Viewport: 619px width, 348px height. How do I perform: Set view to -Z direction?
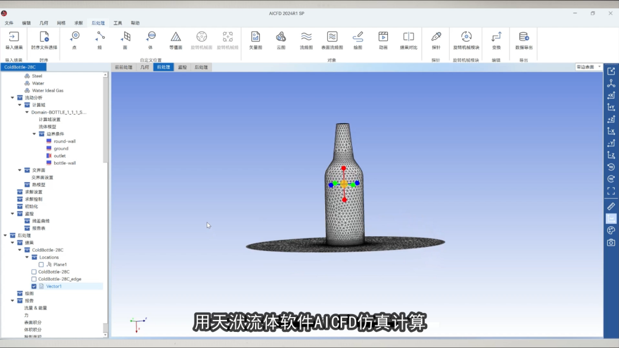coord(611,155)
